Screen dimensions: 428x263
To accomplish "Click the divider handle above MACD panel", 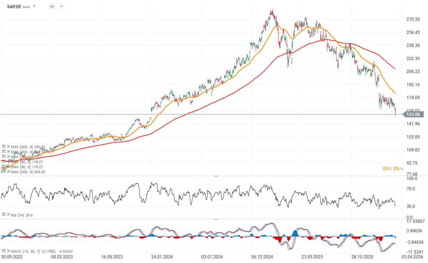I will (x=215, y=219).
